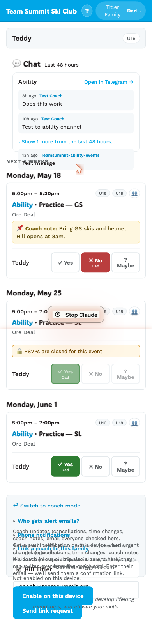Click the chat bubble icon beside Chat
This screenshot has width=152, height=640.
click(17, 64)
